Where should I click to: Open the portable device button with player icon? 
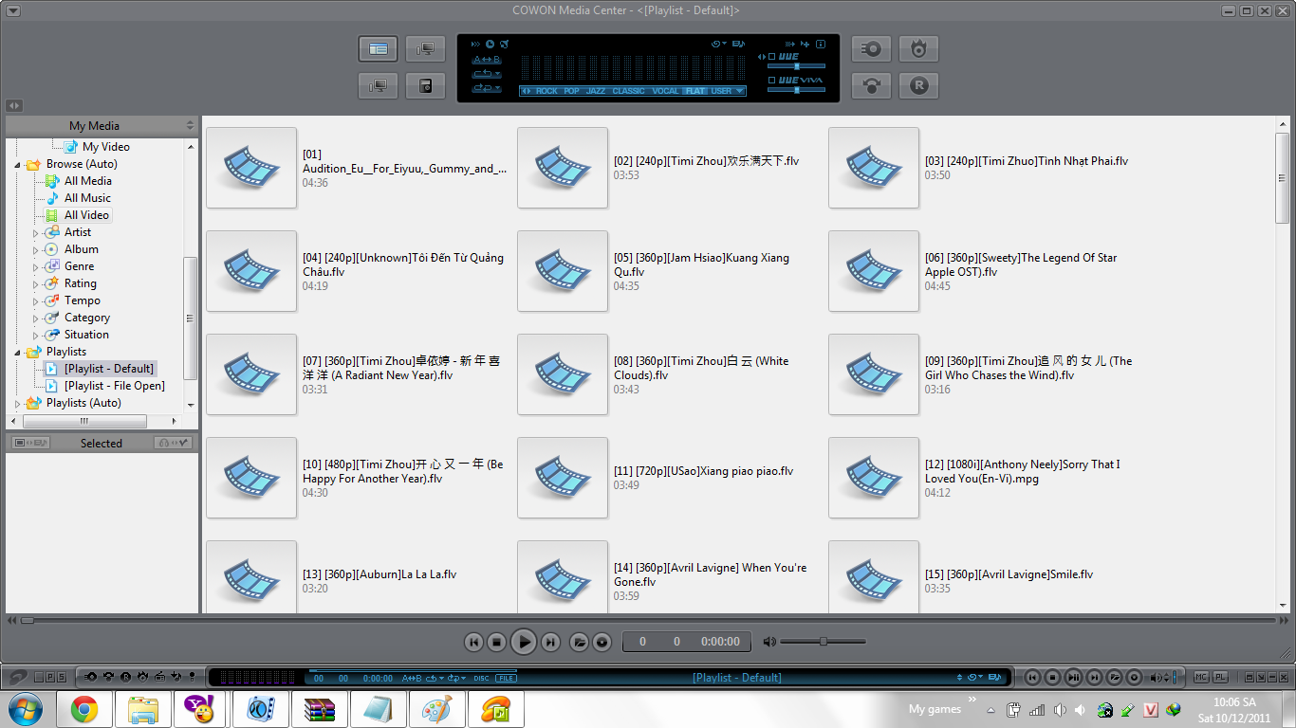pyautogui.click(x=425, y=85)
